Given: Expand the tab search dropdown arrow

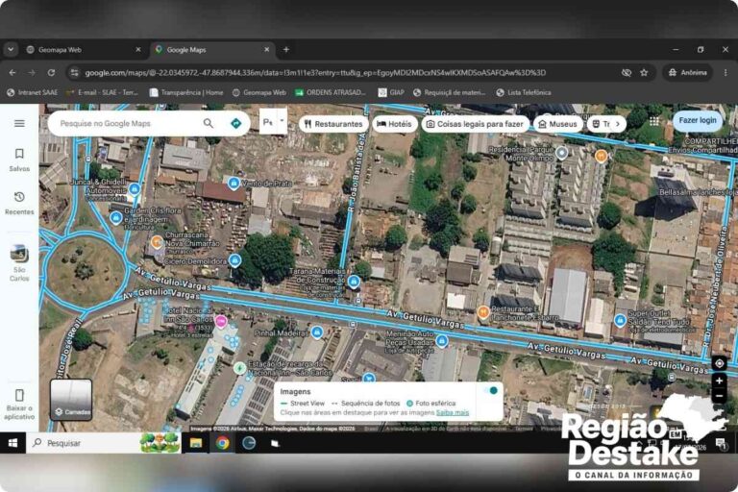Looking at the screenshot, I should 11,49.
